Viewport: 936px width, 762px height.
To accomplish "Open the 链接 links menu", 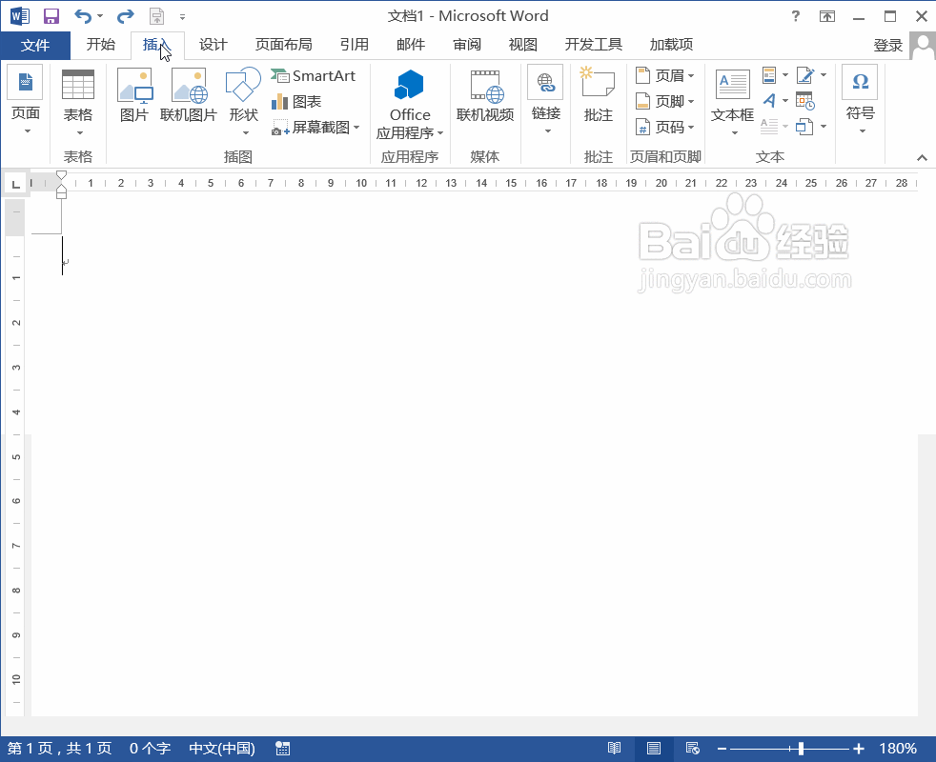I will click(545, 100).
